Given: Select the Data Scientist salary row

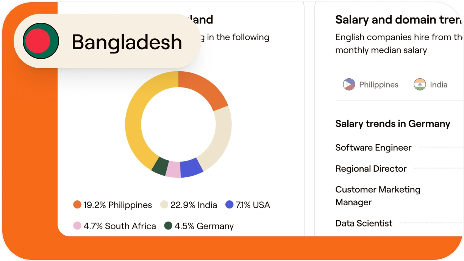Looking at the screenshot, I should point(364,223).
